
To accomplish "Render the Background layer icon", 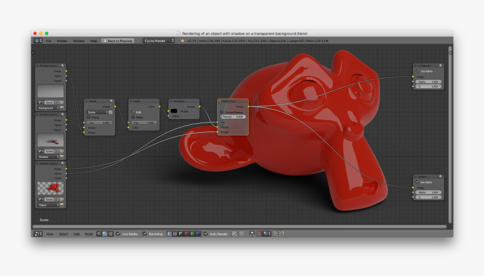I will click(x=62, y=108).
